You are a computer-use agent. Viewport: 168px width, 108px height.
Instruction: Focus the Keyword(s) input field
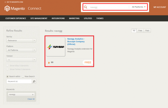pyautogui.click(x=19, y=81)
